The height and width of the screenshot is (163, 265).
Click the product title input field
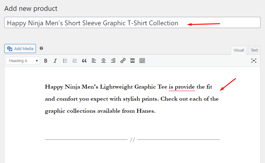132,22
